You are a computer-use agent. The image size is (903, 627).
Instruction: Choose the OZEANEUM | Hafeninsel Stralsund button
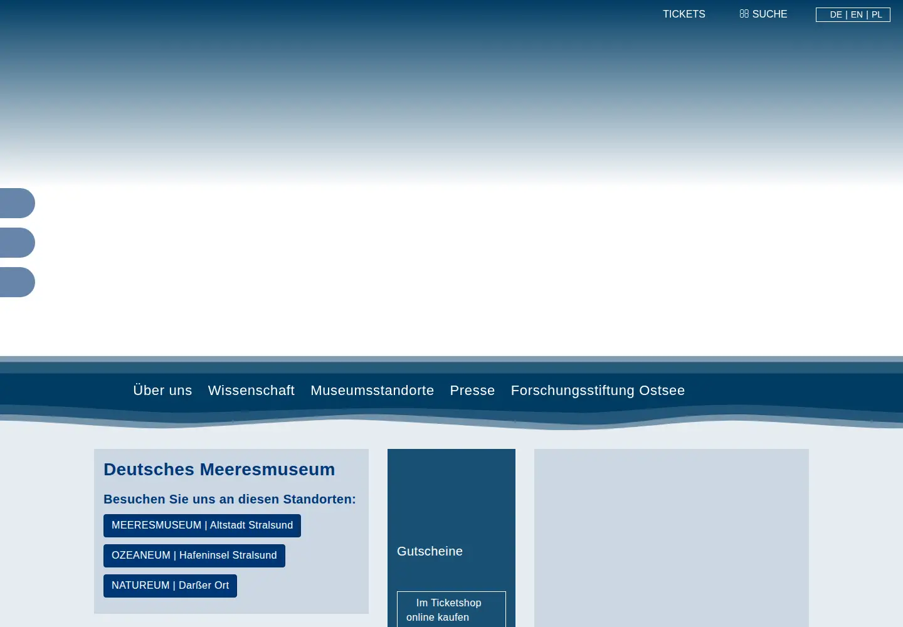coord(194,556)
